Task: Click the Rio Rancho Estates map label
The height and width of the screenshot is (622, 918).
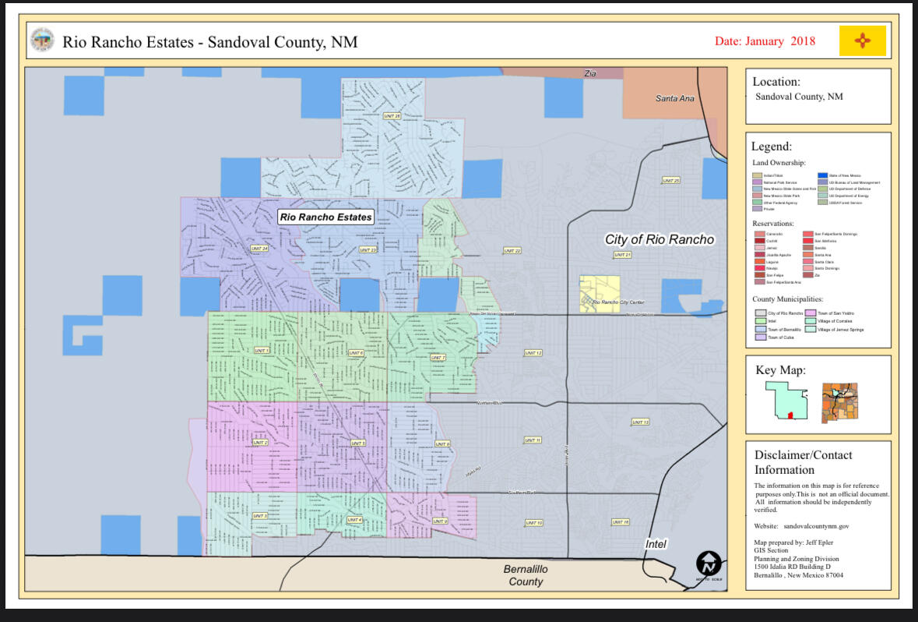Action: pyautogui.click(x=326, y=217)
